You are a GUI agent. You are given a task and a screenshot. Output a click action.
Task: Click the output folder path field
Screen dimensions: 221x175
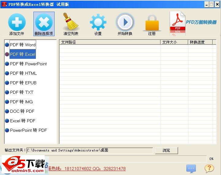click(90, 150)
